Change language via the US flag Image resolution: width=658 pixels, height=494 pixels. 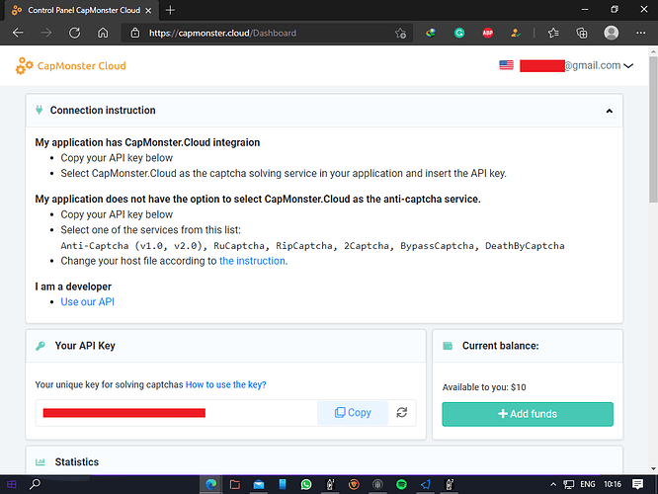[x=506, y=65]
